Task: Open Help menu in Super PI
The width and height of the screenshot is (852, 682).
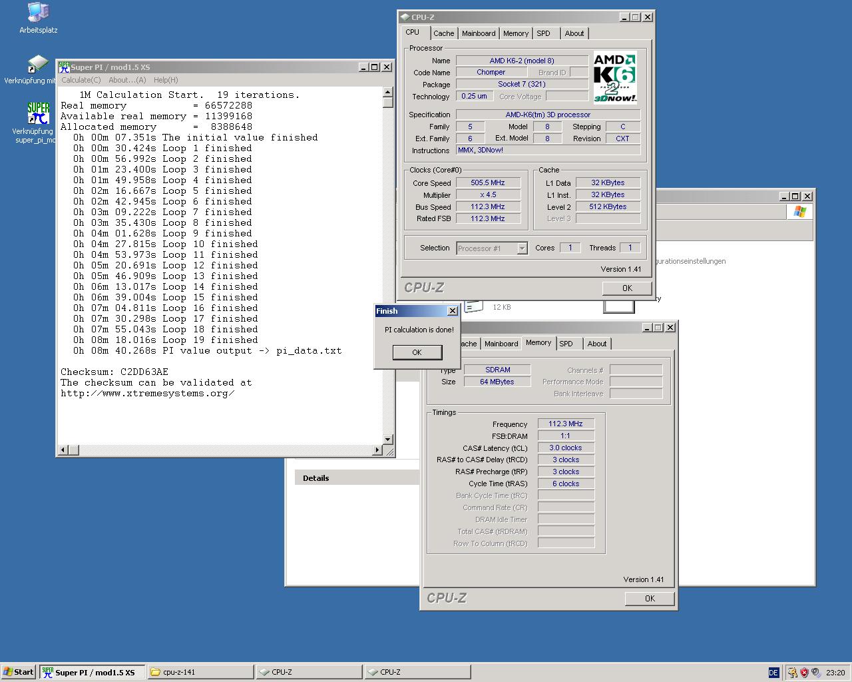Action: tap(166, 80)
